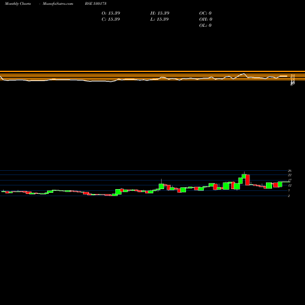
Task: Click the price axis label '12'
Action: pyautogui.click(x=290, y=185)
